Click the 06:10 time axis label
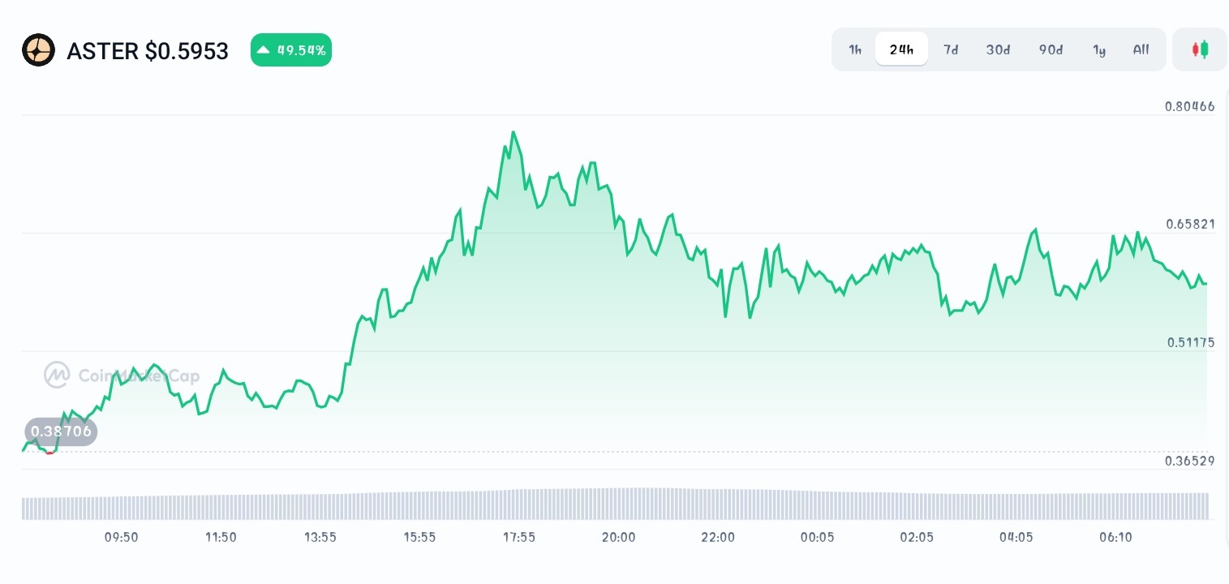The width and height of the screenshot is (1229, 584). pyautogui.click(x=1115, y=537)
